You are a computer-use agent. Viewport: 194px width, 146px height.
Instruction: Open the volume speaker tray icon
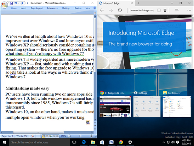[x=173, y=142]
